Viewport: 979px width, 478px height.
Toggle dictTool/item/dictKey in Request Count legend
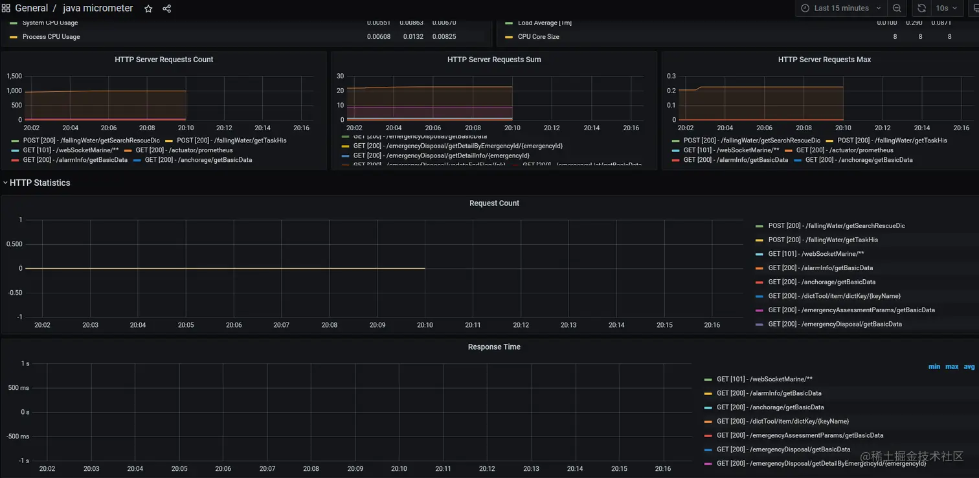click(x=834, y=296)
